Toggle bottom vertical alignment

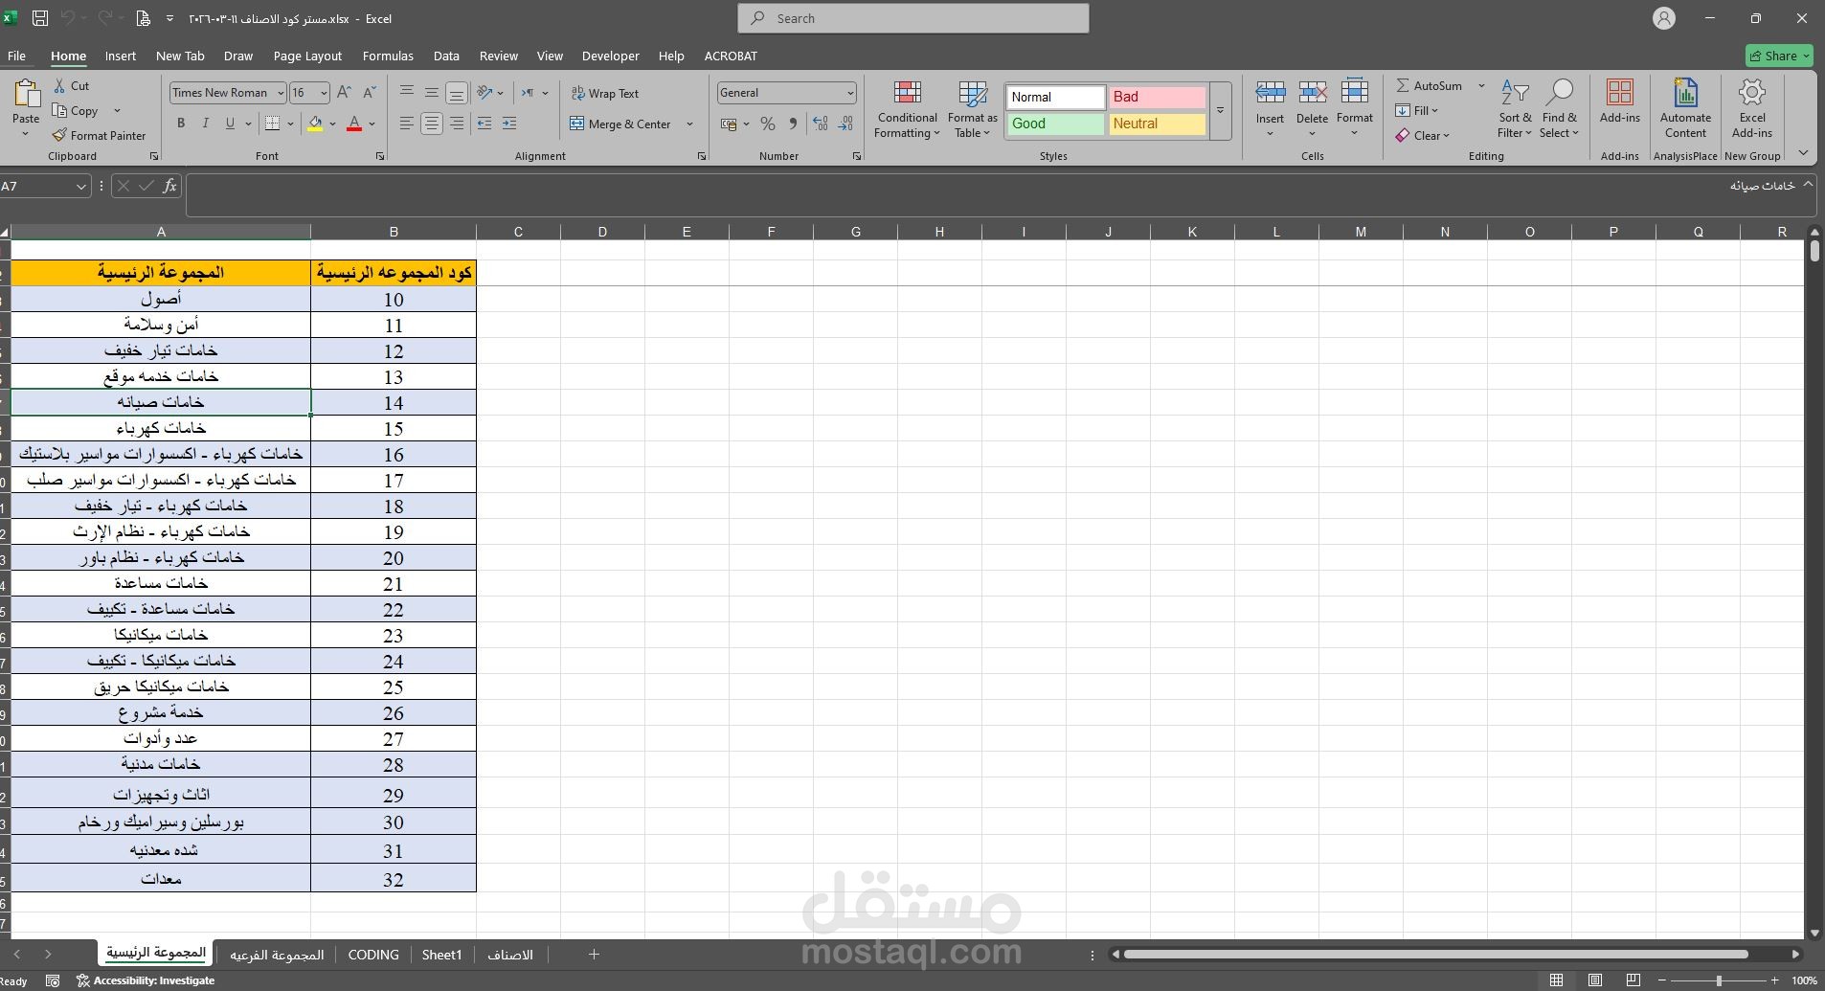457,93
